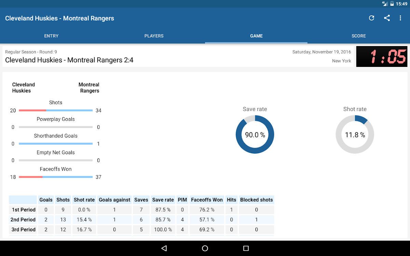The height and width of the screenshot is (256, 410).
Task: Tap the battery icon in status bar
Action: (392, 4)
